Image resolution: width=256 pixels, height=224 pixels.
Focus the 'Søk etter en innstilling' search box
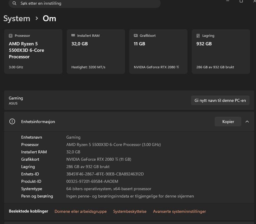click(x=85, y=4)
